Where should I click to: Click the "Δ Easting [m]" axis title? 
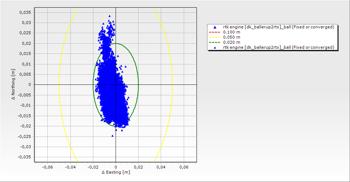116,172
